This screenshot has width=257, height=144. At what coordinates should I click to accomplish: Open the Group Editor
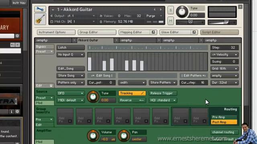click(97, 32)
